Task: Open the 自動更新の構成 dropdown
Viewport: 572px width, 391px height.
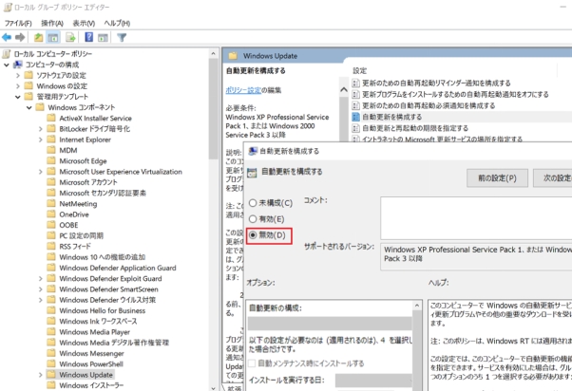Action: (330, 324)
